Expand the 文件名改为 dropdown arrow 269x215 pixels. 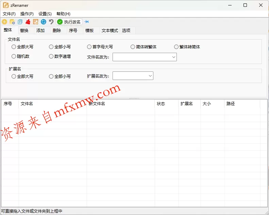(x=174, y=57)
